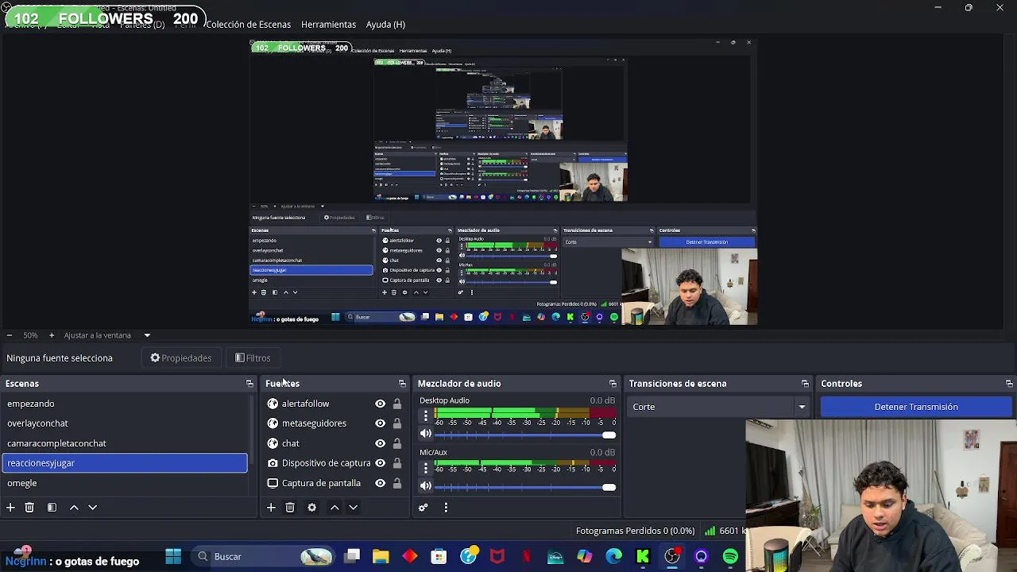The image size is (1017, 572).
Task: Zoom in preview with plus button
Action: pos(52,335)
